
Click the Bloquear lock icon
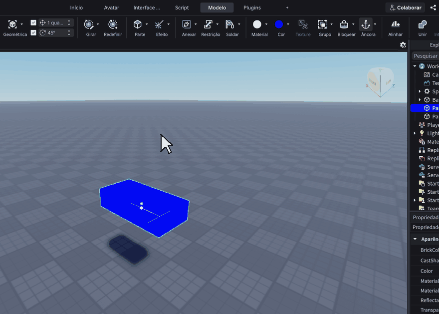coord(344,24)
